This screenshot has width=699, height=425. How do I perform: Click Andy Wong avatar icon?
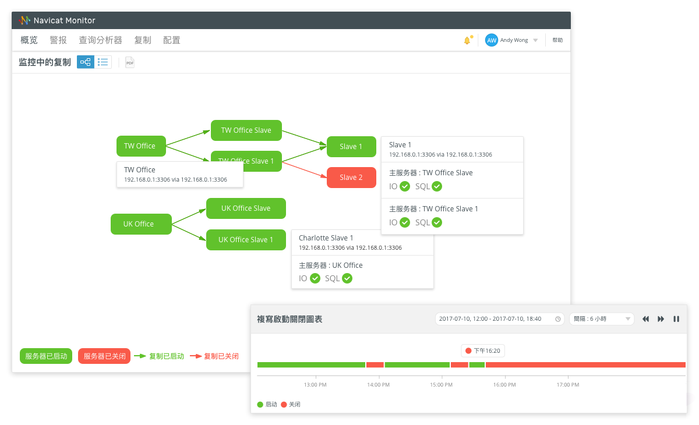point(492,40)
